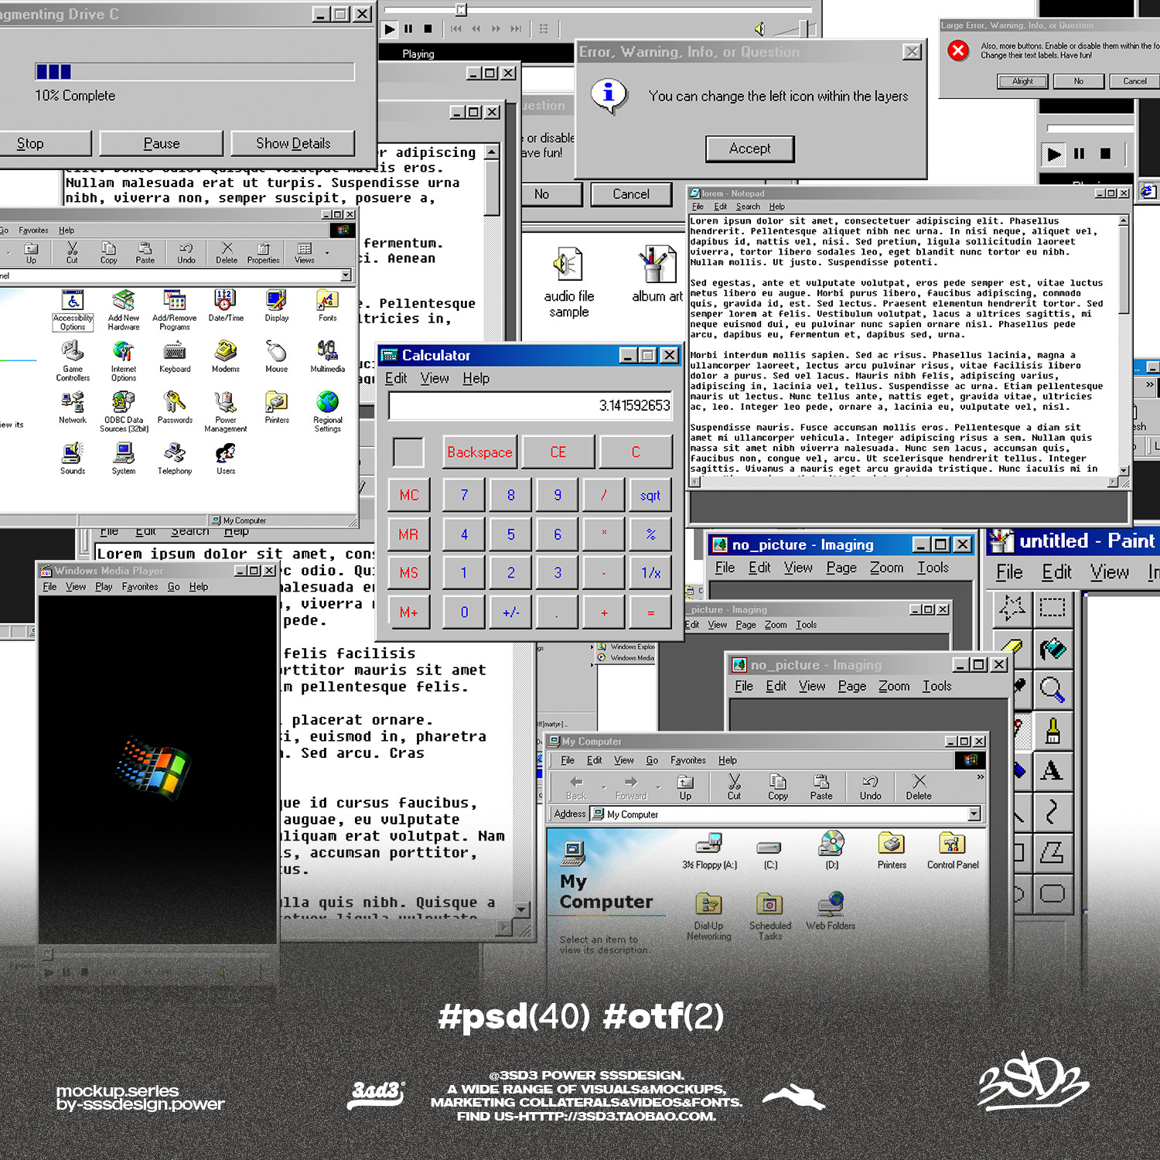The image size is (1160, 1160).
Task: Click Properties in the Control Panel toolbar
Action: [264, 253]
